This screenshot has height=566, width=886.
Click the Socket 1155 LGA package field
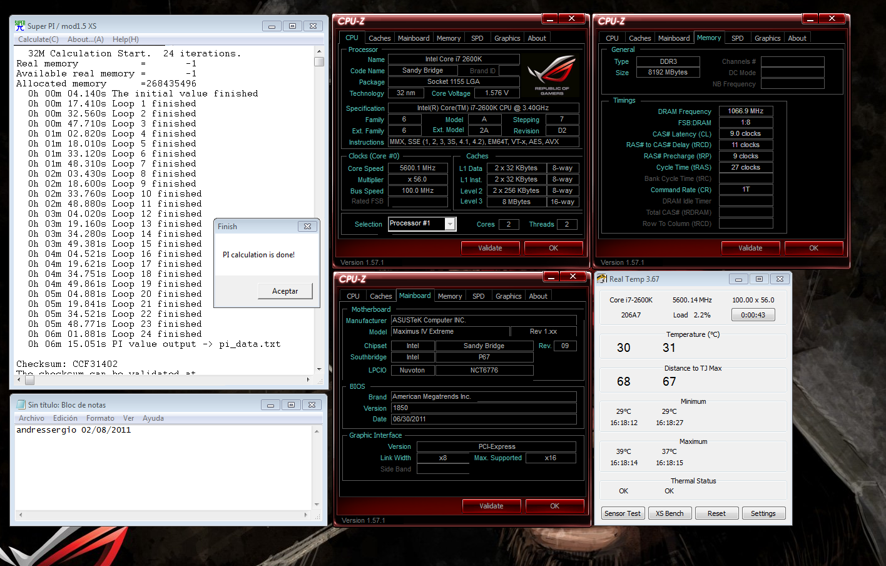pos(454,81)
